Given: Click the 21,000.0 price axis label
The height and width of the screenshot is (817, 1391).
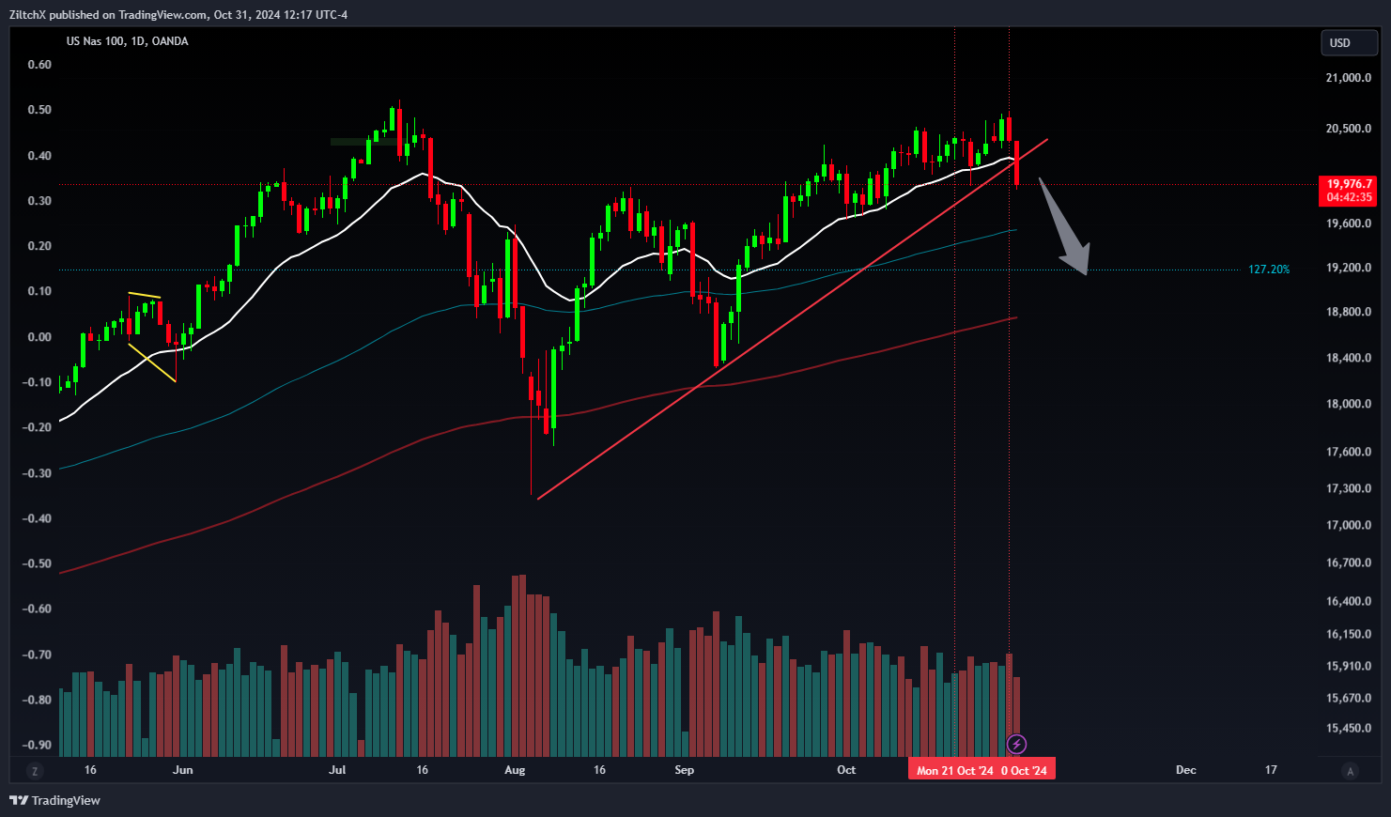Looking at the screenshot, I should [x=1348, y=78].
